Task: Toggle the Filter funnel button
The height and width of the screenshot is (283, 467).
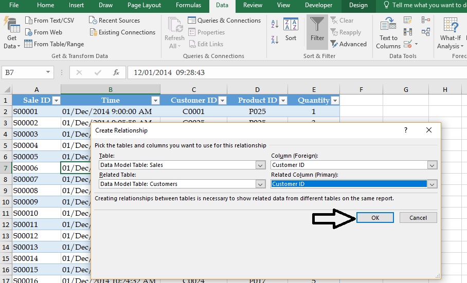Action: (x=317, y=32)
